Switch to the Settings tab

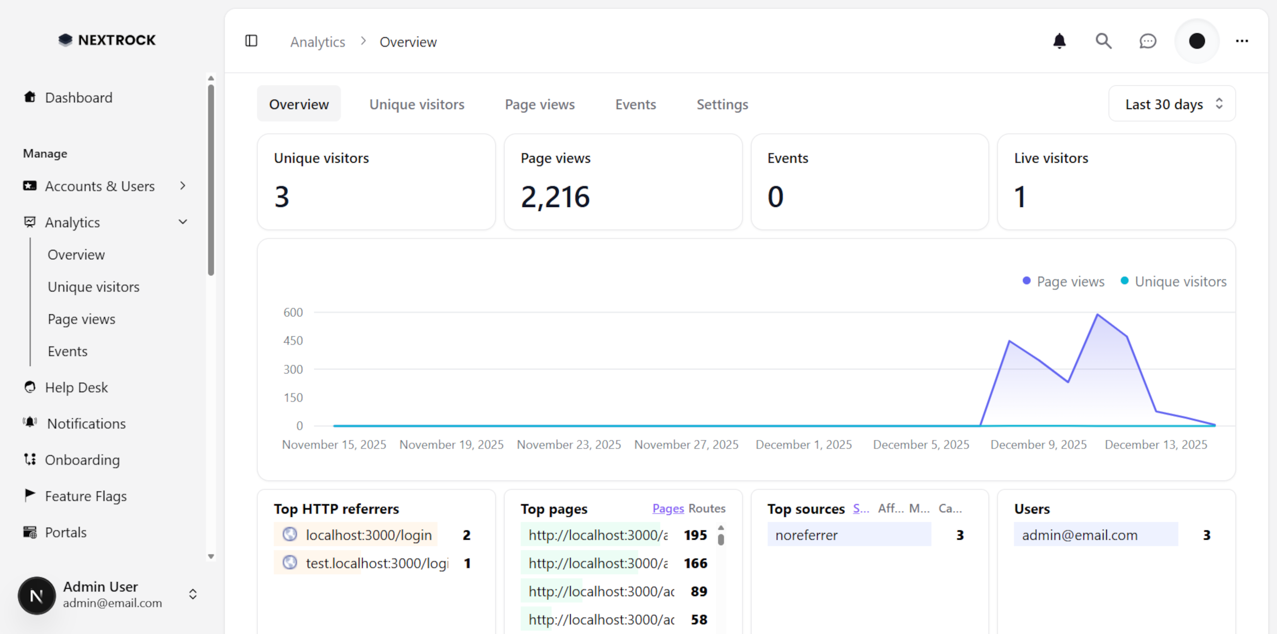pyautogui.click(x=722, y=104)
